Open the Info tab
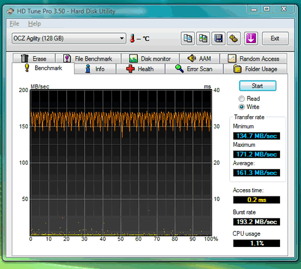The image size is (301, 269). click(95, 69)
